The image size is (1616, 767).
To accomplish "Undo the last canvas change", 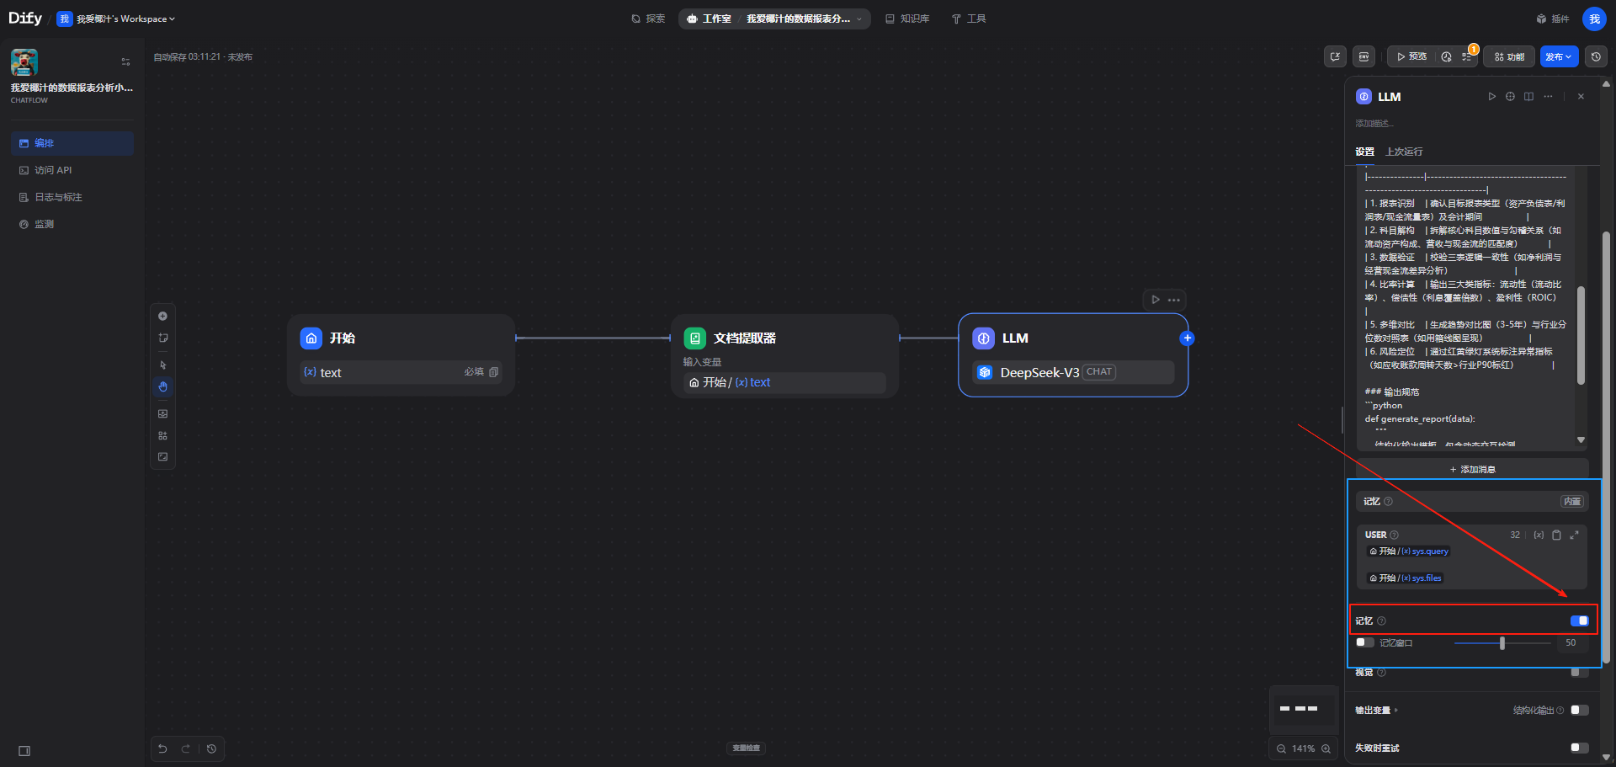I will coord(162,748).
